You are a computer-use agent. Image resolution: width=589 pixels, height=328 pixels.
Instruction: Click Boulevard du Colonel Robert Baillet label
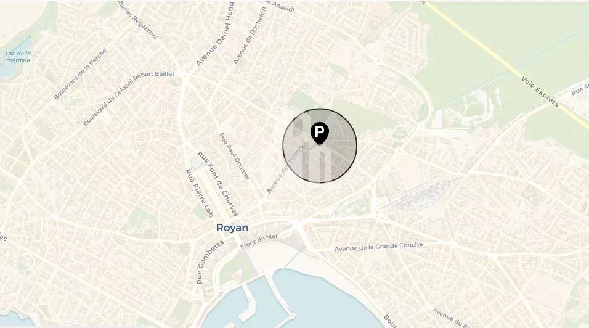129,98
